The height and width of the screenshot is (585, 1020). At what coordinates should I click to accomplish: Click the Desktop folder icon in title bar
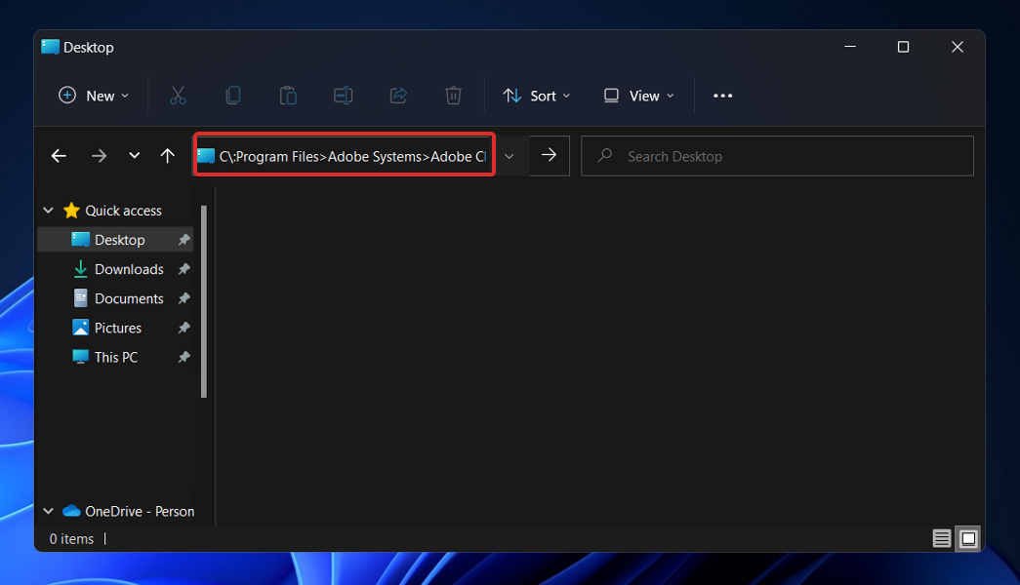50,47
